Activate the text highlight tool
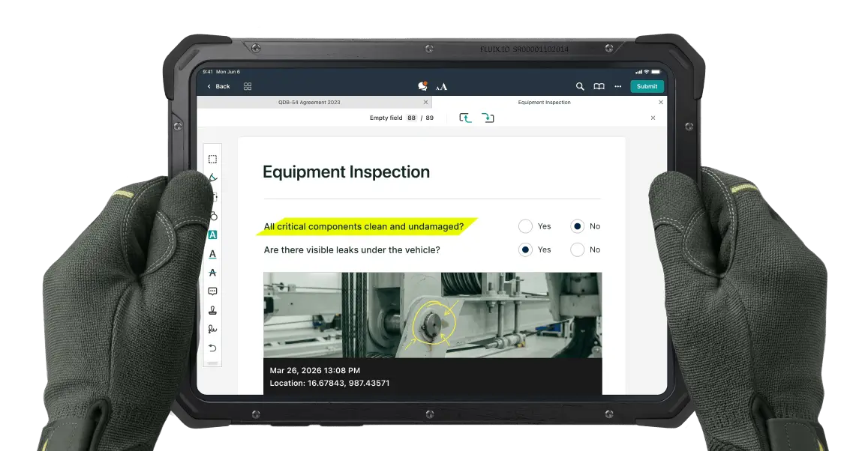This screenshot has width=856, height=451. 212,234
